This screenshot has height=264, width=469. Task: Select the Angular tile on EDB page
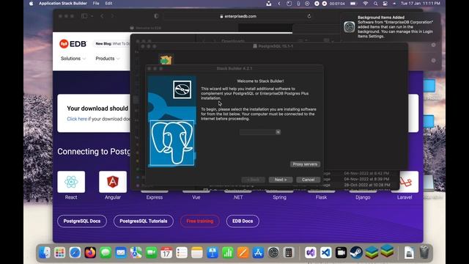[113, 182]
